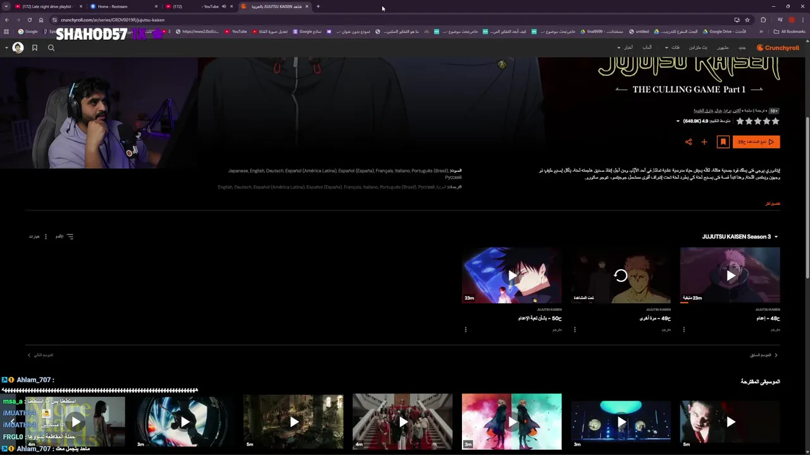This screenshot has width=810, height=455.
Task: Open the user profile avatar menu
Action: pyautogui.click(x=18, y=48)
